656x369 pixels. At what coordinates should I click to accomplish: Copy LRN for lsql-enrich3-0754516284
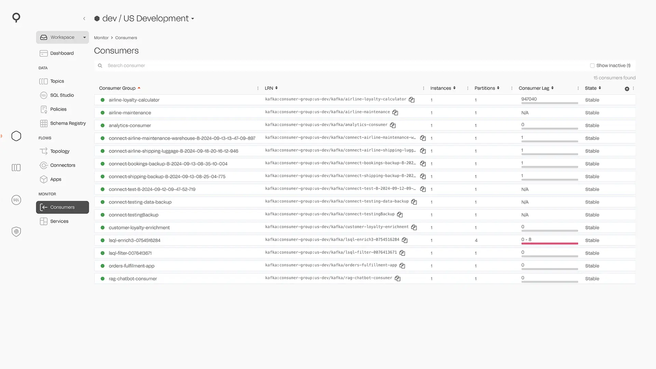pos(405,240)
